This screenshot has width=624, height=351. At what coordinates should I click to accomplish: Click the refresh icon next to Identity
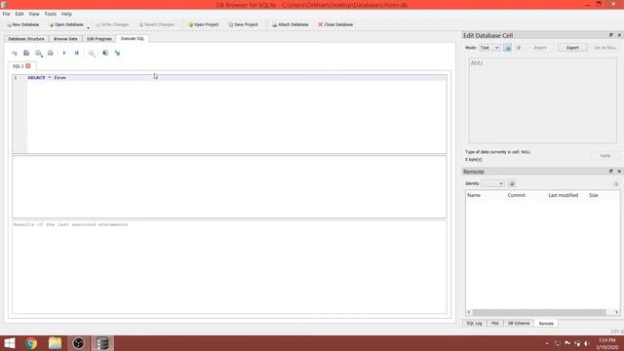coord(512,183)
